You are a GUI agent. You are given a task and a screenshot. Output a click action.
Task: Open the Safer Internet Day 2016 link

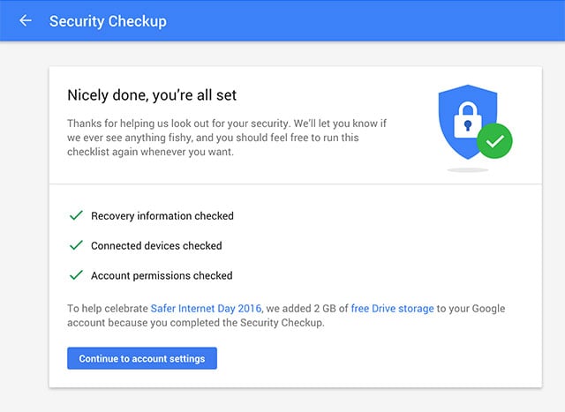[206, 308]
